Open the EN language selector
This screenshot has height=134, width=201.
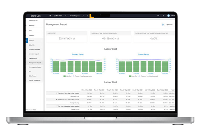pyautogui.click(x=158, y=16)
